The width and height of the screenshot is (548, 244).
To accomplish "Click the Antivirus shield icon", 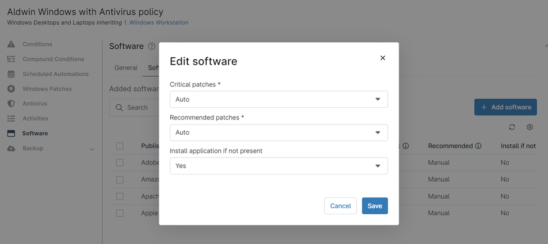I will [11, 104].
